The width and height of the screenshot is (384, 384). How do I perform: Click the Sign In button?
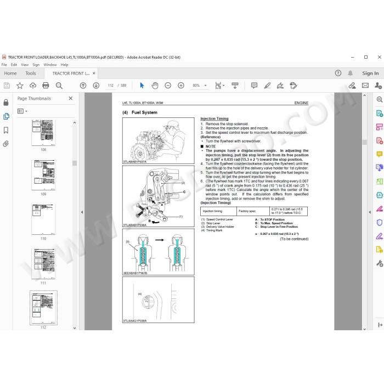[x=370, y=73]
